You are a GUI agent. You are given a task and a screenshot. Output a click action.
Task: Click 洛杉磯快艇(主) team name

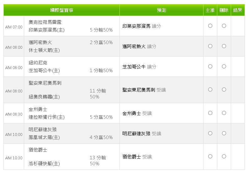click(x=44, y=164)
